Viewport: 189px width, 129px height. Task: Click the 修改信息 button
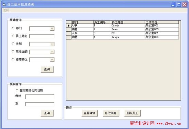[111, 113]
